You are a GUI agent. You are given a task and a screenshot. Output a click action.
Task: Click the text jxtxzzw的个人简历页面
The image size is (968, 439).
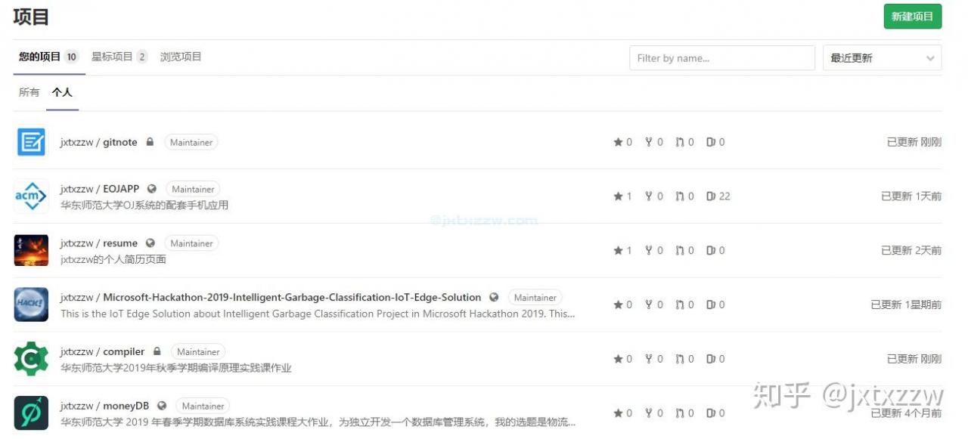(x=113, y=259)
